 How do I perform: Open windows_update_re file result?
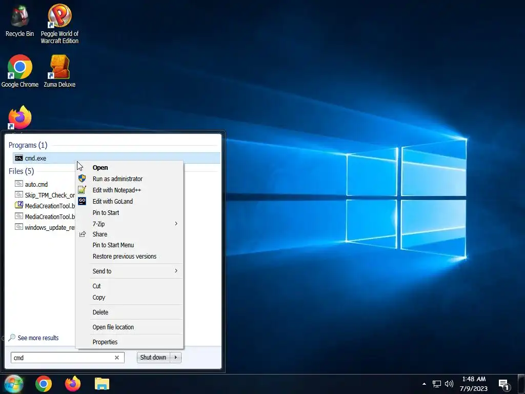(x=45, y=227)
